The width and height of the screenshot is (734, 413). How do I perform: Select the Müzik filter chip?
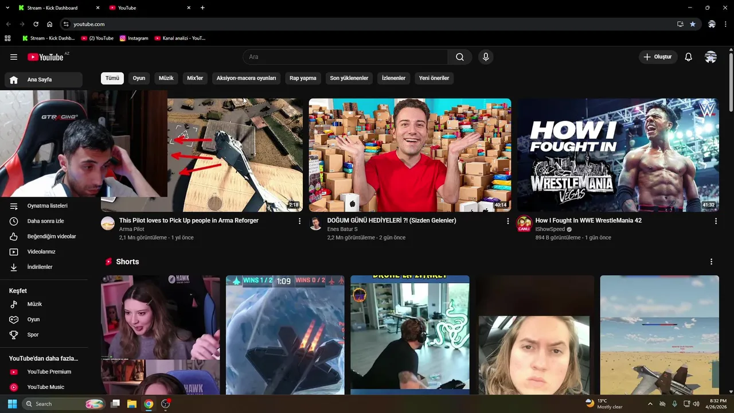pyautogui.click(x=166, y=78)
